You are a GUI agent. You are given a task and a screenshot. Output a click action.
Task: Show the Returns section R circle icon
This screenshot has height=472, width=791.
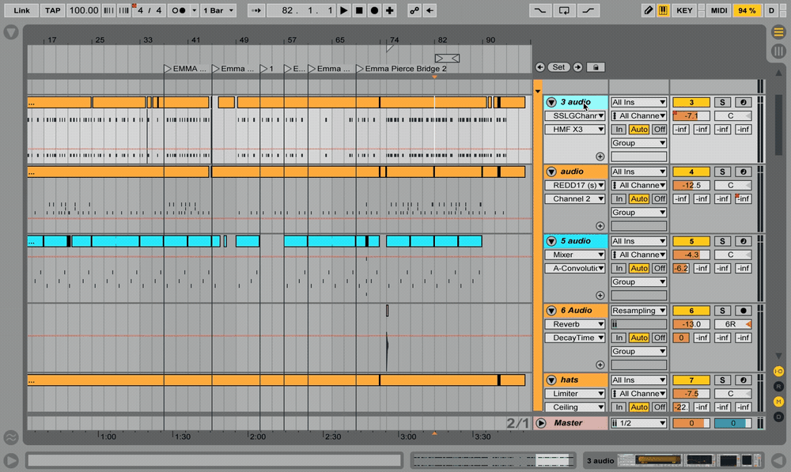coord(778,386)
